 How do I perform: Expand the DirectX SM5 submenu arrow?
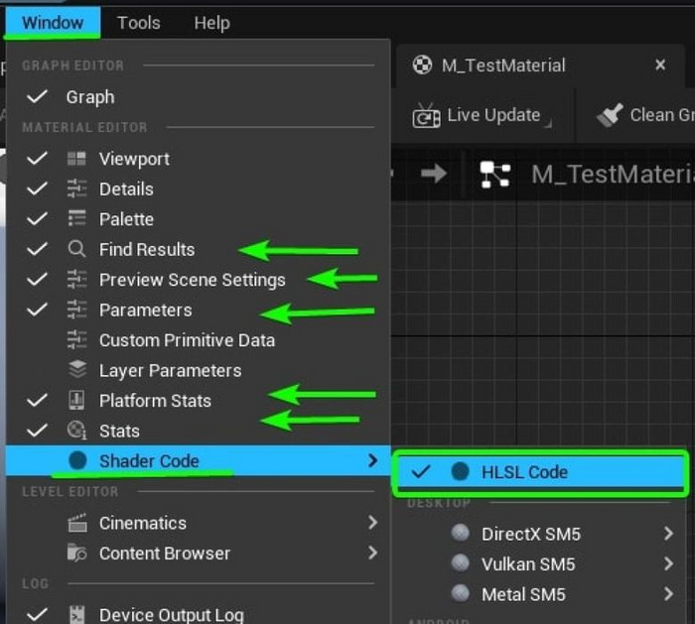point(668,533)
